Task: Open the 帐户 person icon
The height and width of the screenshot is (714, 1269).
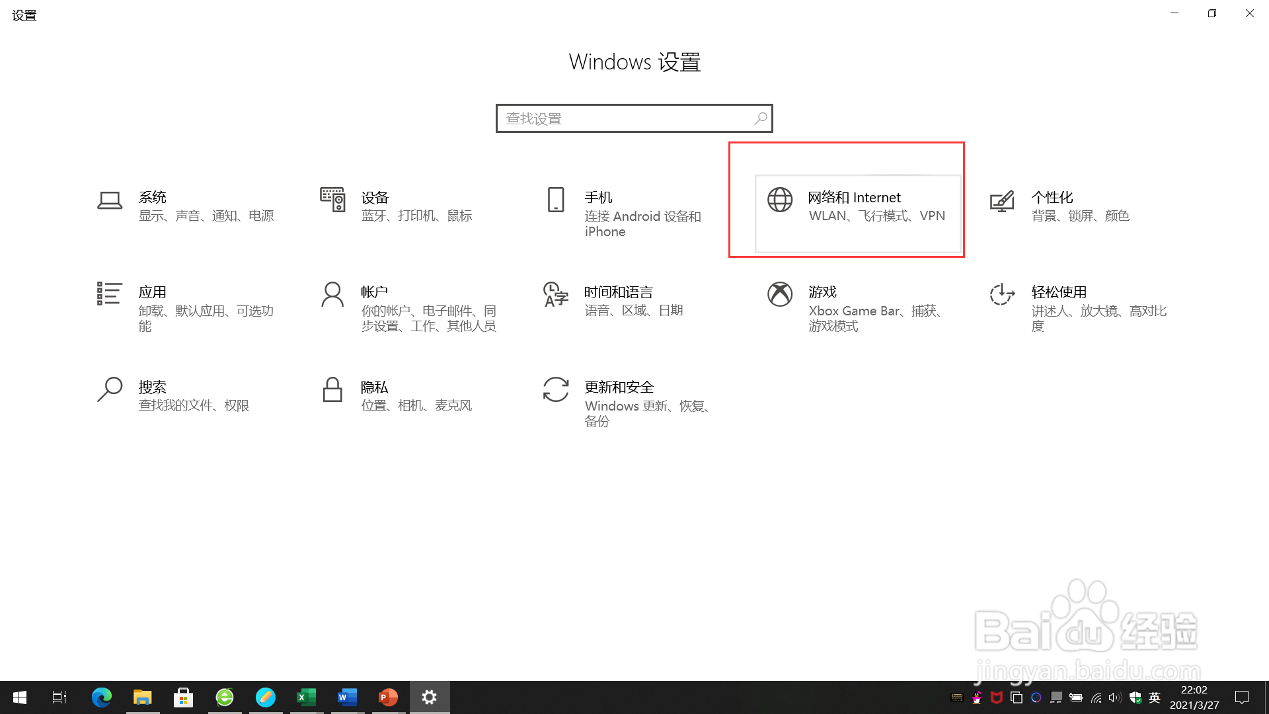Action: pos(332,294)
